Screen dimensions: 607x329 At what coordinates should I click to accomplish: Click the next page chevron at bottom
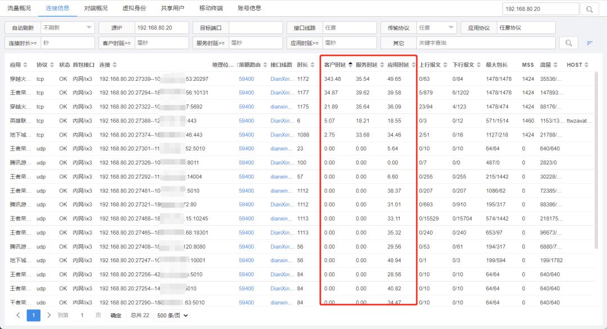49,316
